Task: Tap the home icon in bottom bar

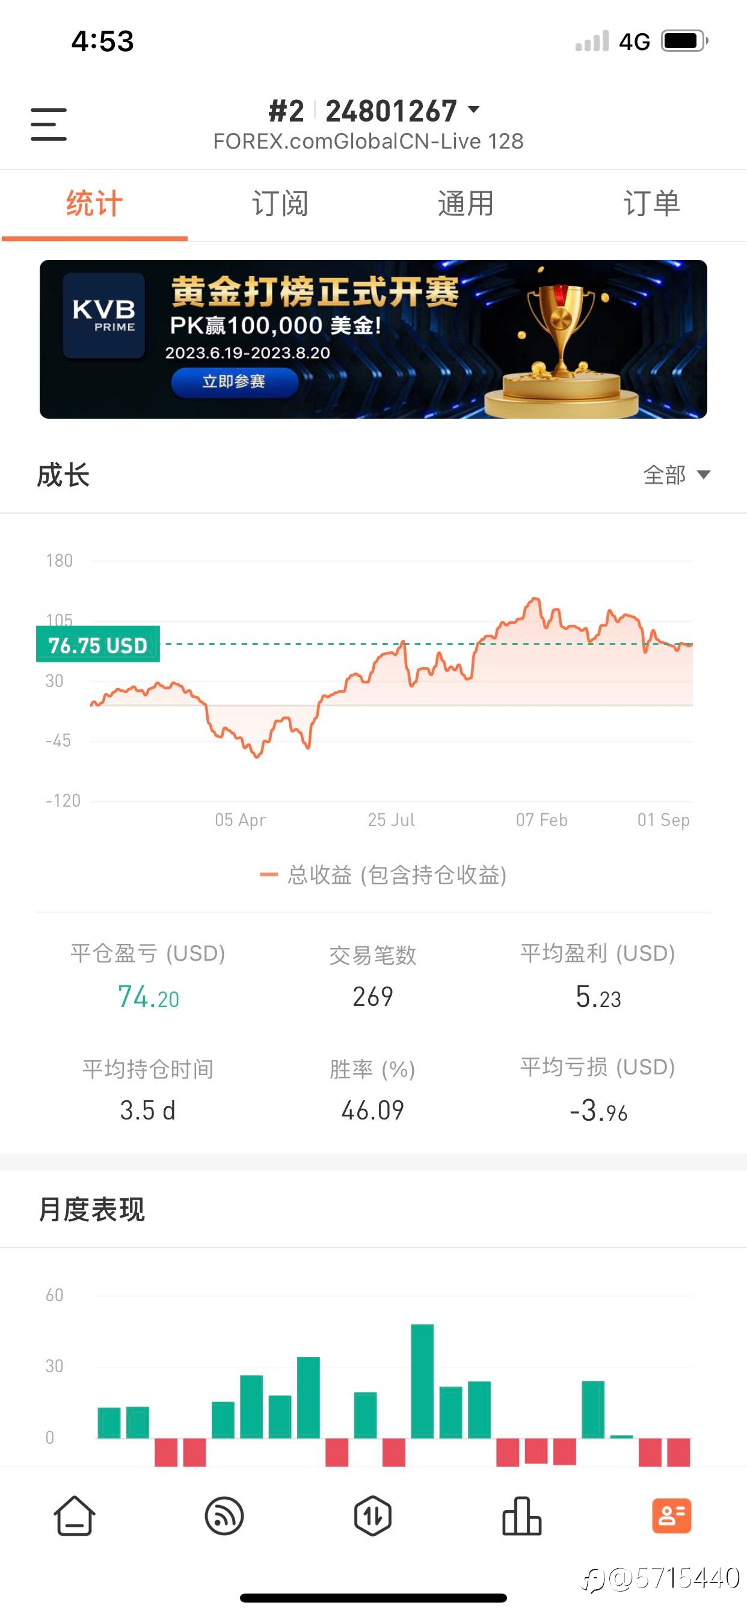Action: click(x=74, y=1515)
